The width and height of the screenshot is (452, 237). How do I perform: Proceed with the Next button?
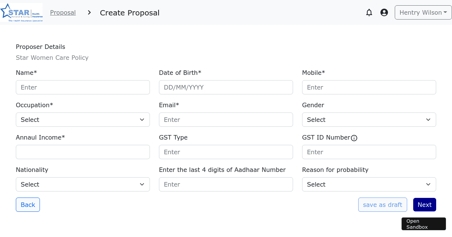tap(425, 205)
